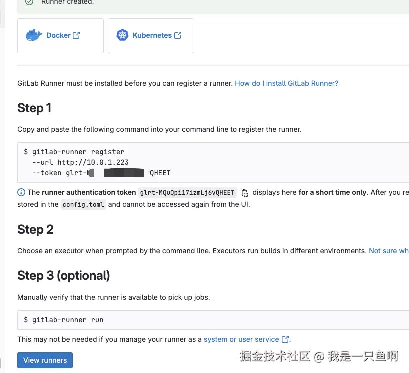This screenshot has width=409, height=373.
Task: Click the config.toml code text
Action: (83, 204)
